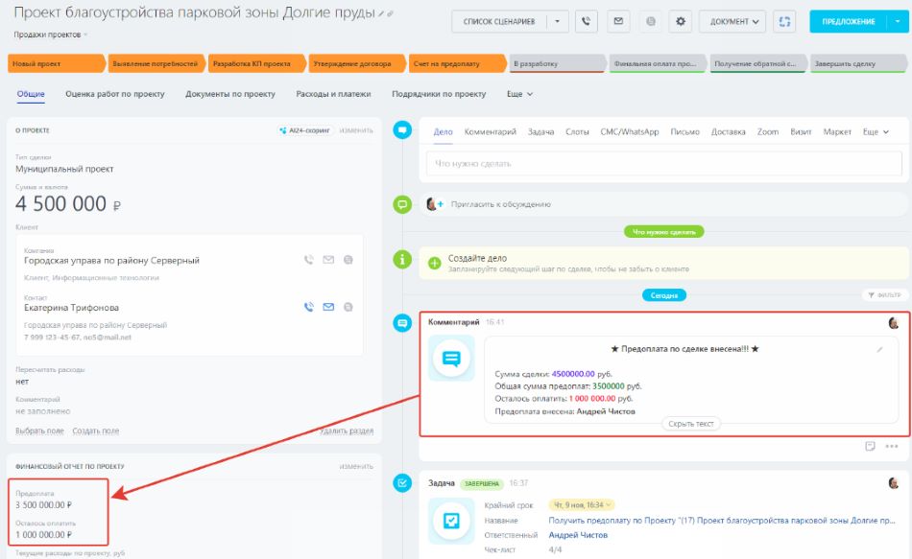Screen dimensions: 912x559
Task: Open AI24-скоринг badge
Action: [304, 130]
